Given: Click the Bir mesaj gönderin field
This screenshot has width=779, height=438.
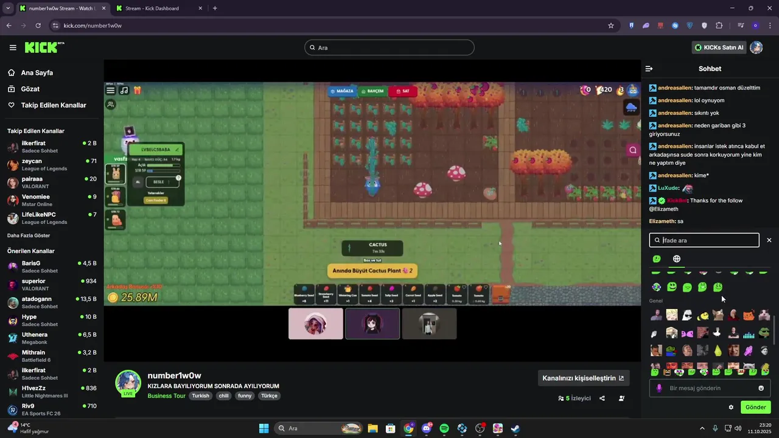Looking at the screenshot, I should (x=710, y=388).
